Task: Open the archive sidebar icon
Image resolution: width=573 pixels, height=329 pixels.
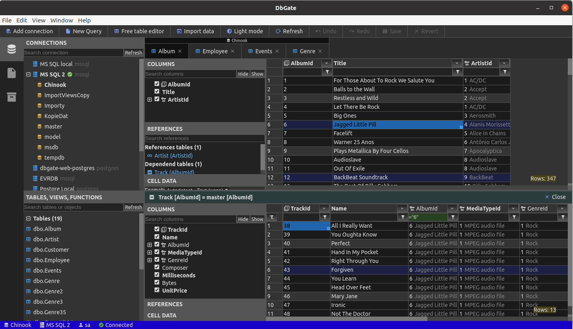Action: click(12, 97)
